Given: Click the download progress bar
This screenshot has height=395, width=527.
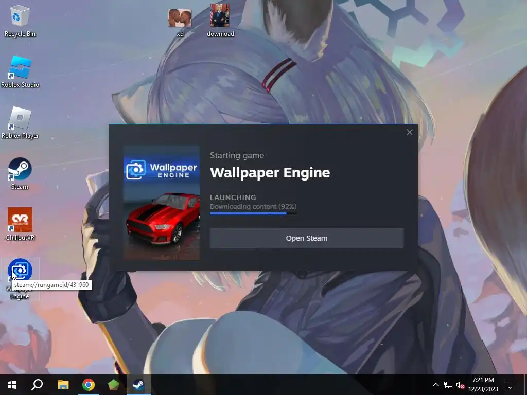Looking at the screenshot, I should click(x=253, y=213).
